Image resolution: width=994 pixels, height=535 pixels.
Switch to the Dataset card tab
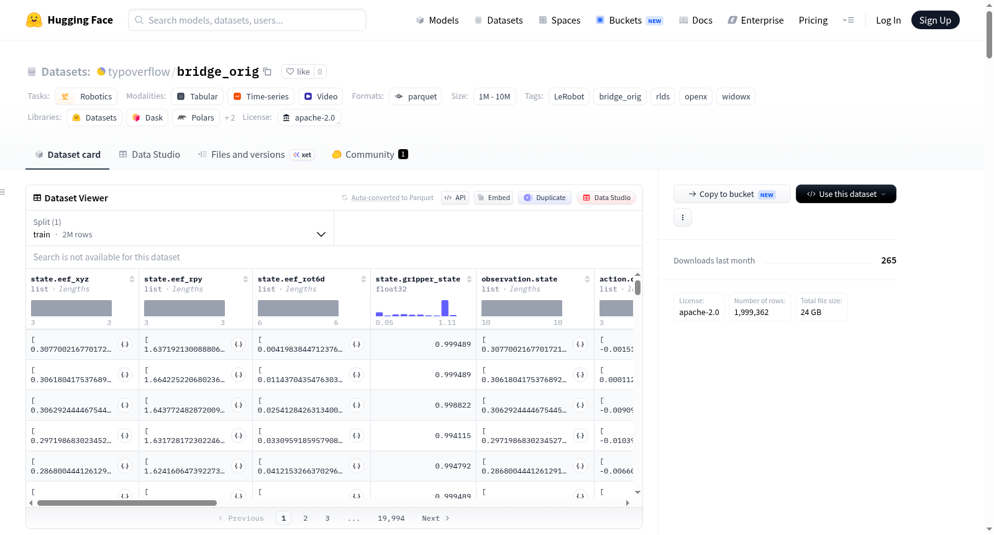tap(67, 155)
